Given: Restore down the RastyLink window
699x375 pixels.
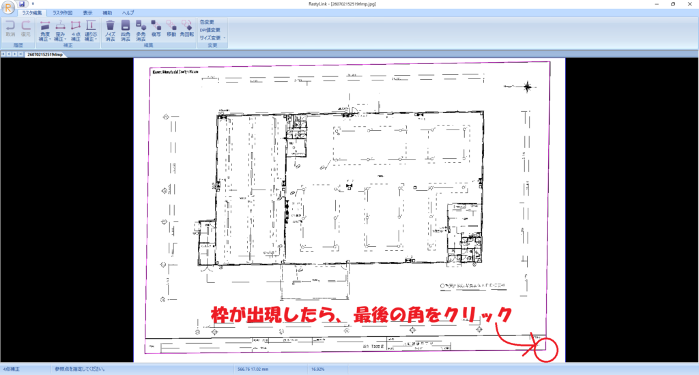Looking at the screenshot, I should point(673,4).
